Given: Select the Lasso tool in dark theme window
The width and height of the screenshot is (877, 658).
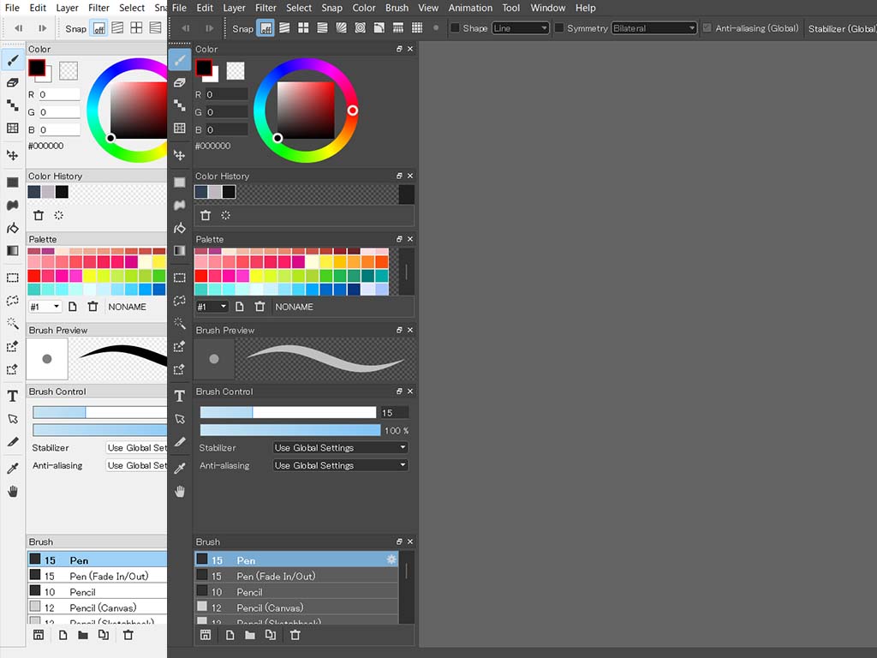Looking at the screenshot, I should (180, 301).
